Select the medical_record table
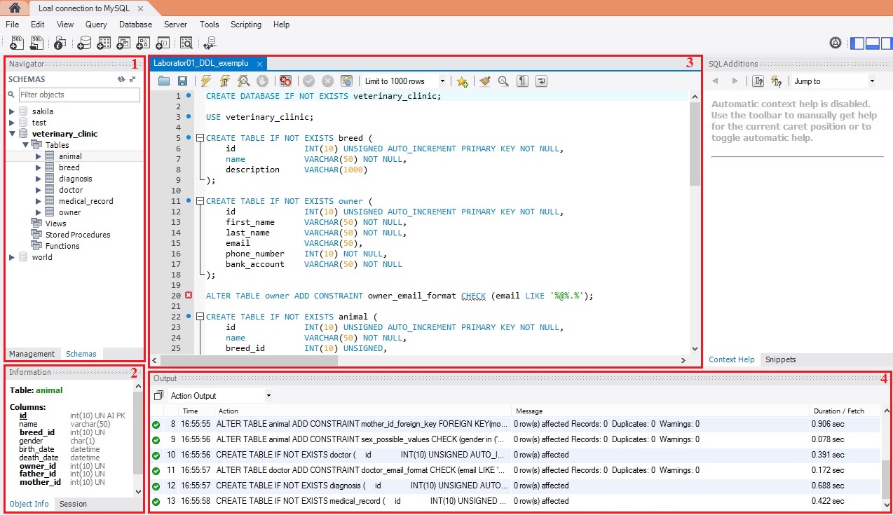This screenshot has width=893, height=515. (86, 201)
